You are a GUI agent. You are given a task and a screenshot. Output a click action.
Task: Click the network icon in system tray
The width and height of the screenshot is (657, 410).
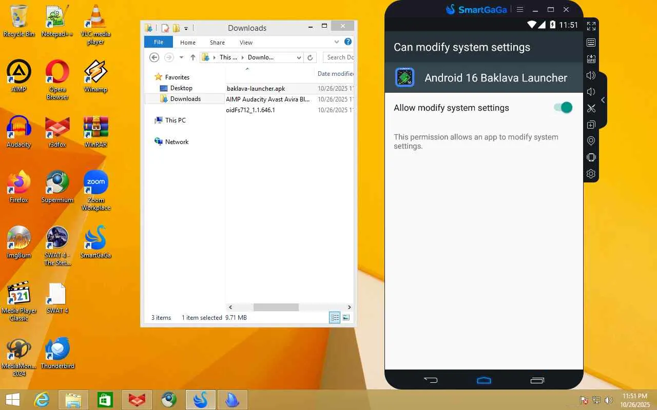click(596, 400)
